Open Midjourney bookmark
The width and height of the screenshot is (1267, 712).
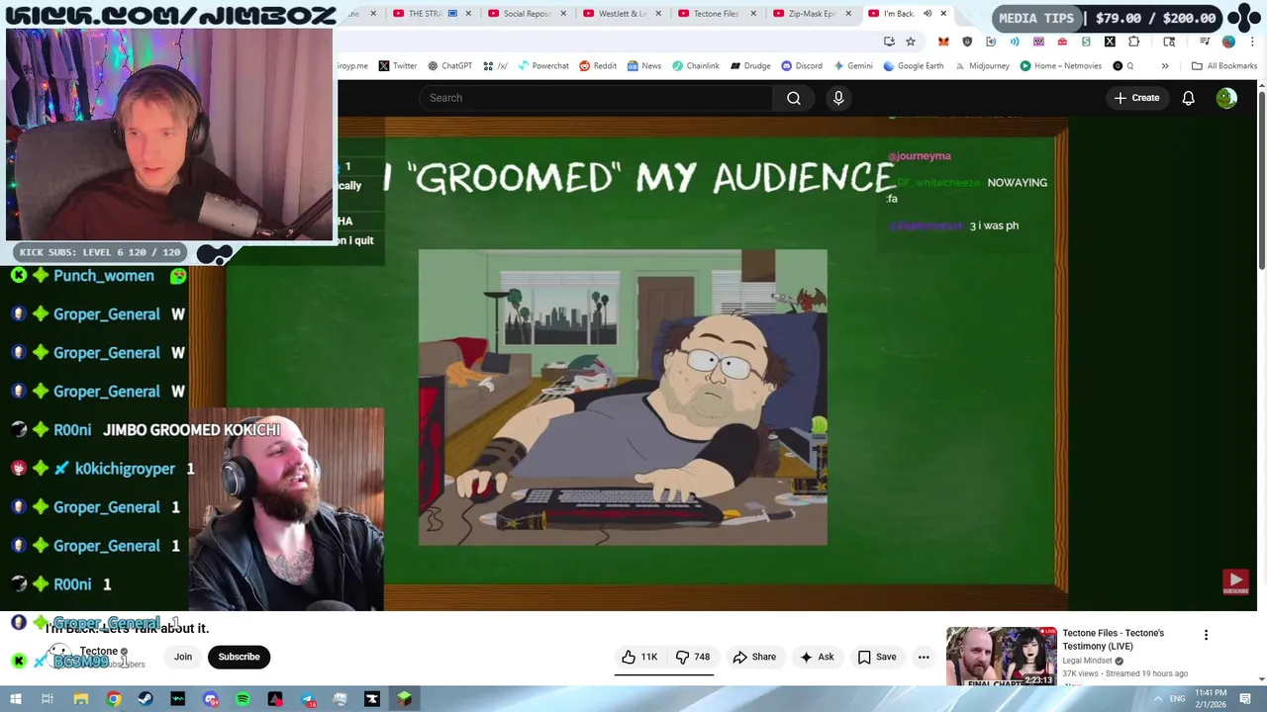tap(982, 66)
